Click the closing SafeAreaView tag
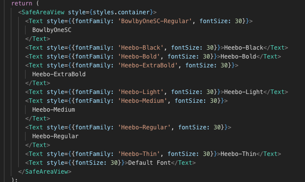The width and height of the screenshot is (305, 182). pyautogui.click(x=45, y=172)
